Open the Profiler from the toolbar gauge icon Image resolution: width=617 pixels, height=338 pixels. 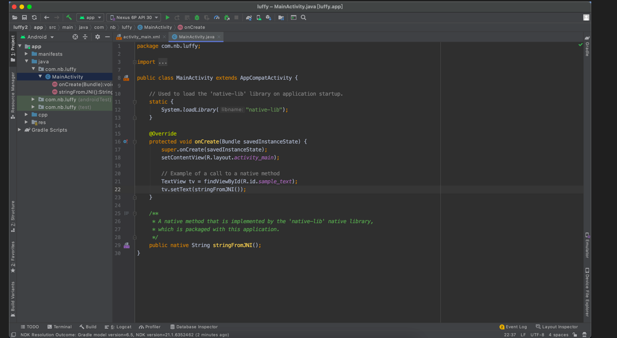216,17
